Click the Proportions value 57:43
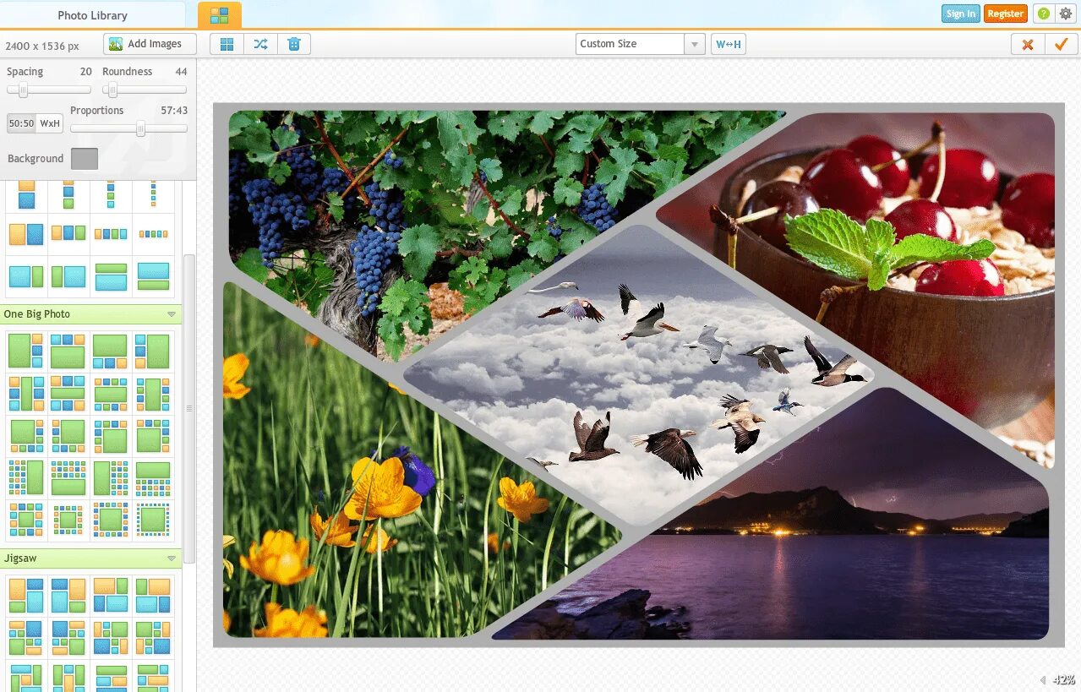Viewport: 1081px width, 692px height. point(174,111)
